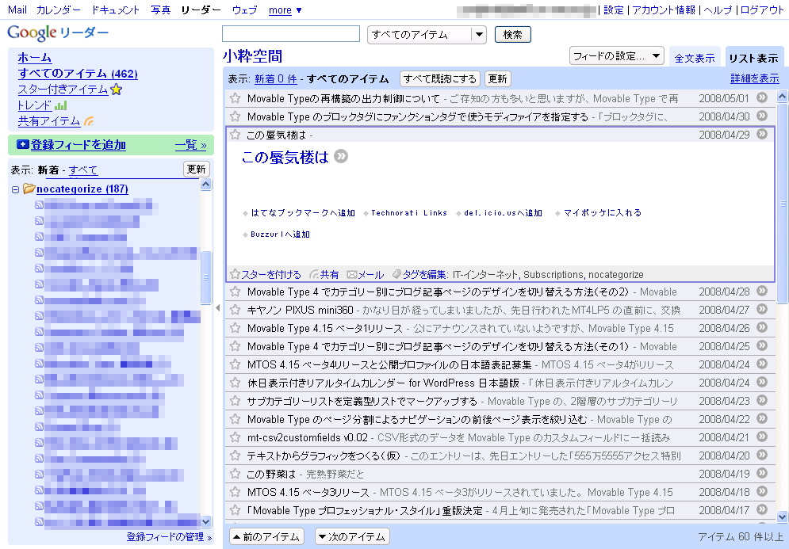The height and width of the screenshot is (549, 789).
Task: Open original page arrow for 2008/04/19 item
Action: [762, 473]
